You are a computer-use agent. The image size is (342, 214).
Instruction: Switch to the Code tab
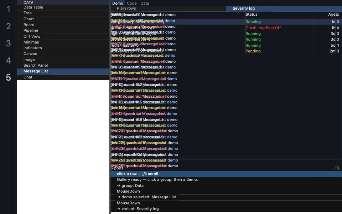click(x=132, y=3)
